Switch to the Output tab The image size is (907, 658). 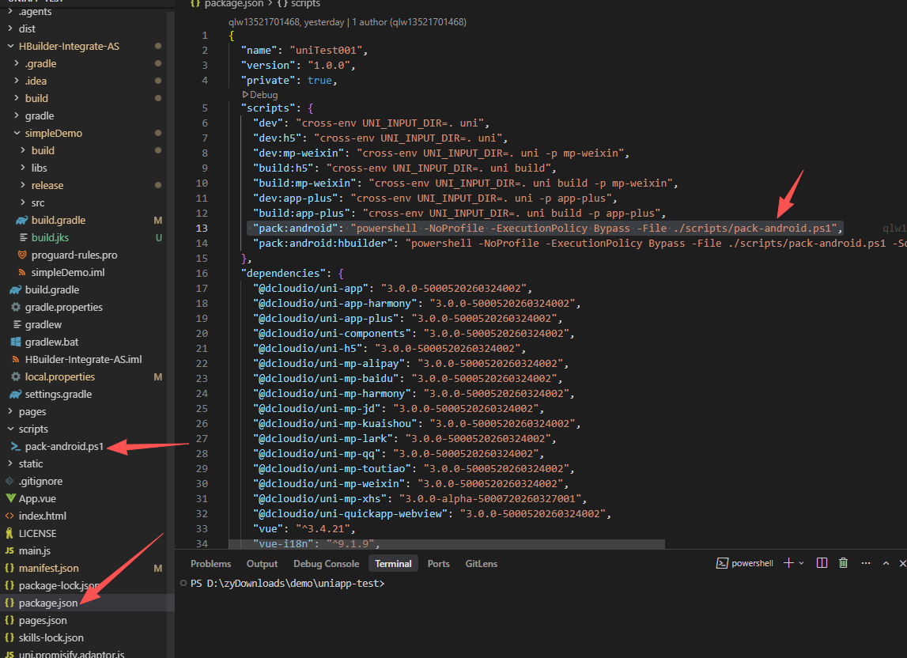coord(262,564)
